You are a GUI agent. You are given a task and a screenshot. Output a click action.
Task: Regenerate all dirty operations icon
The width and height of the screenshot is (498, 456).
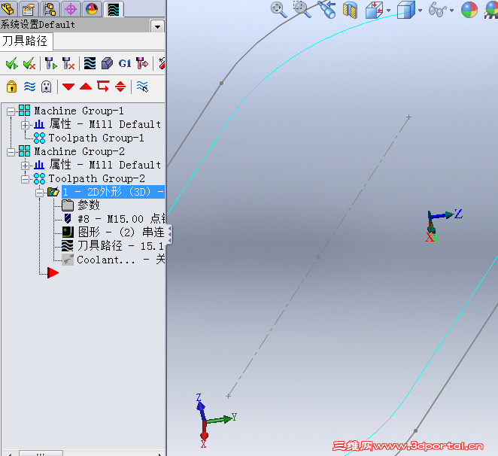[x=68, y=63]
